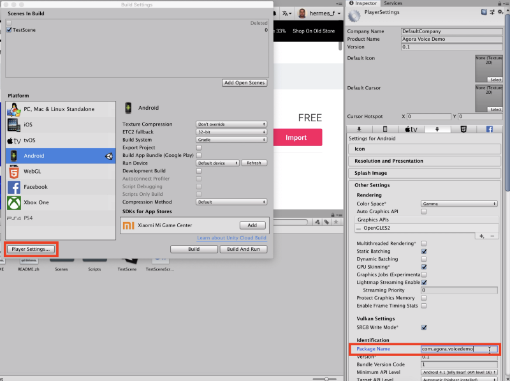Screen dimensions: 510x381
Task: Enable Build App Bundle (Google Play) checkbox
Action: coord(199,155)
